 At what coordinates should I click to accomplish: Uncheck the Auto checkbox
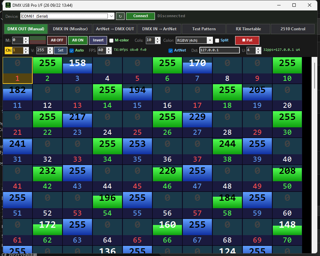(x=71, y=51)
